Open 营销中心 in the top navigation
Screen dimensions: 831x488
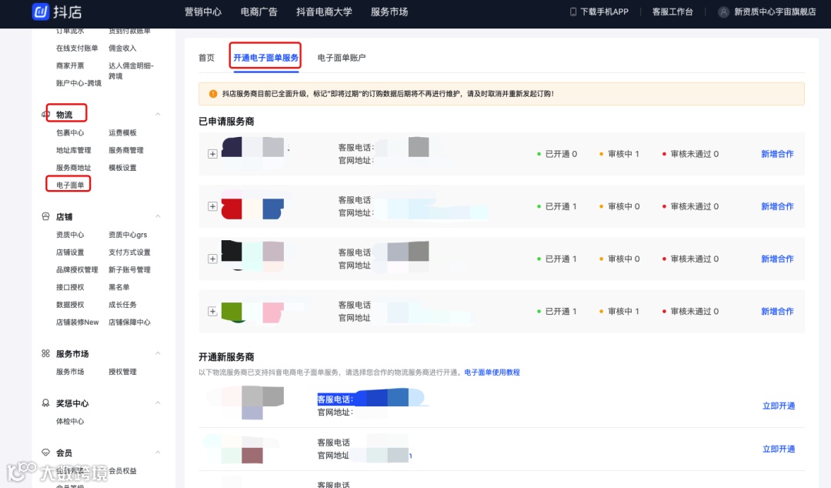pos(203,12)
